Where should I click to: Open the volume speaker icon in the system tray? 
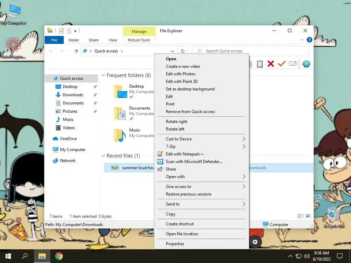307,256
